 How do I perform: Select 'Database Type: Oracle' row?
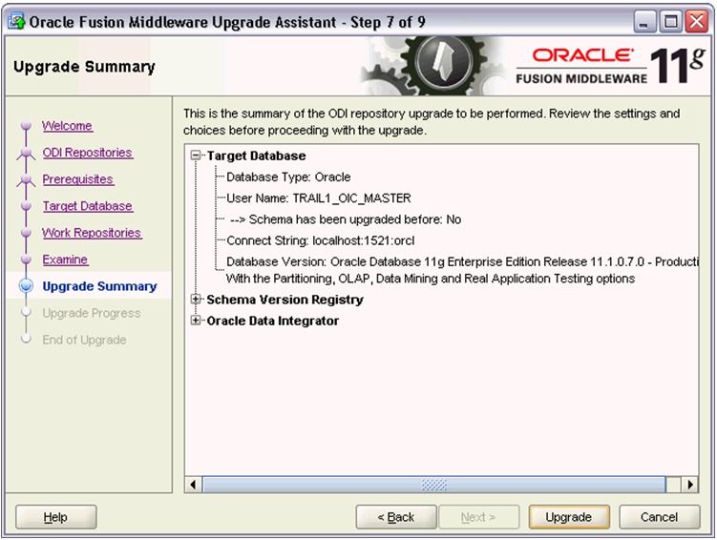coord(288,177)
